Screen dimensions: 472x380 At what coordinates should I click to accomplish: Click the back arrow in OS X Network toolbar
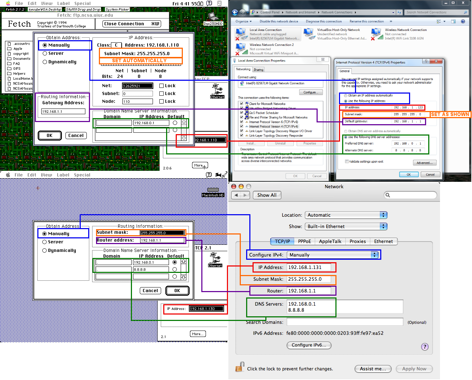click(236, 195)
